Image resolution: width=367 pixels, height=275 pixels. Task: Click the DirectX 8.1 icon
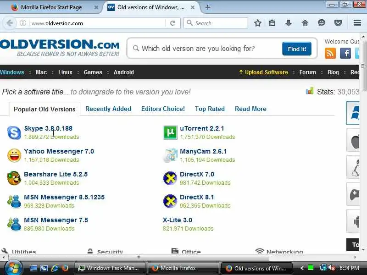point(170,201)
